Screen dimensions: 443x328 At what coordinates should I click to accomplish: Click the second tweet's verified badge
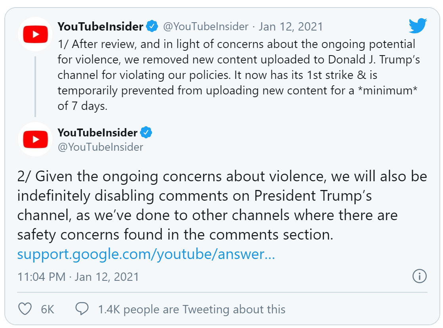coord(146,132)
